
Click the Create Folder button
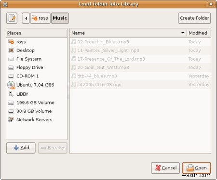[x=194, y=18]
